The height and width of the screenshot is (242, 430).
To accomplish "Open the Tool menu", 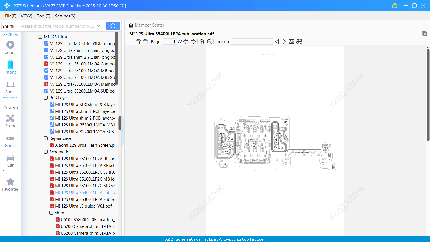I will pyautogui.click(x=43, y=16).
